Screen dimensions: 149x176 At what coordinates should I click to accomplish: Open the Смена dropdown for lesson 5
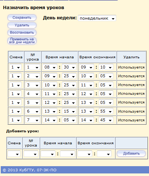15,102
